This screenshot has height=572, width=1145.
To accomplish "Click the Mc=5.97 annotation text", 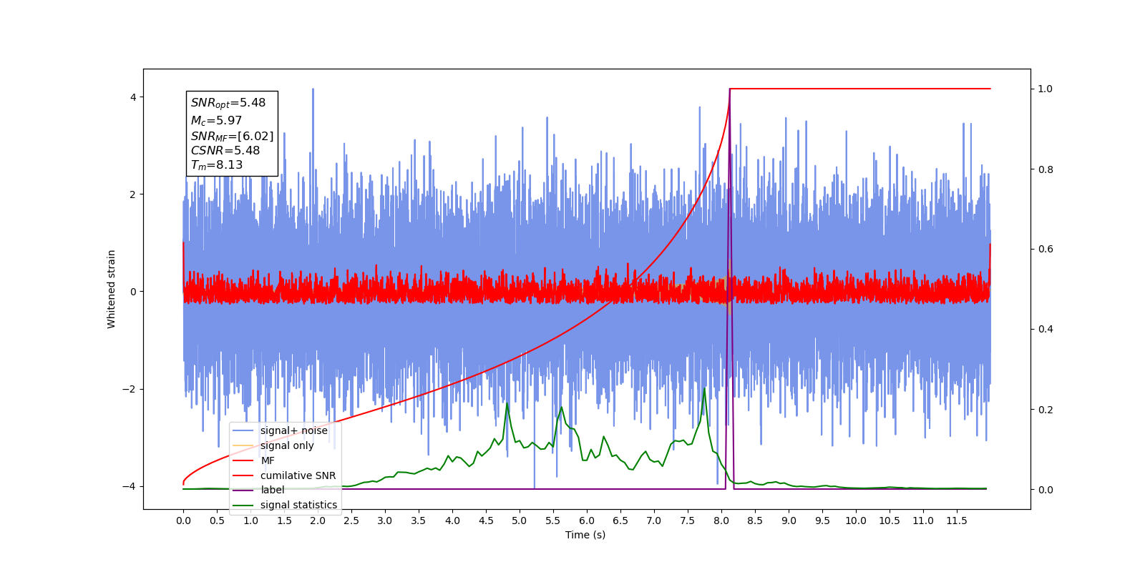I will coord(216,121).
